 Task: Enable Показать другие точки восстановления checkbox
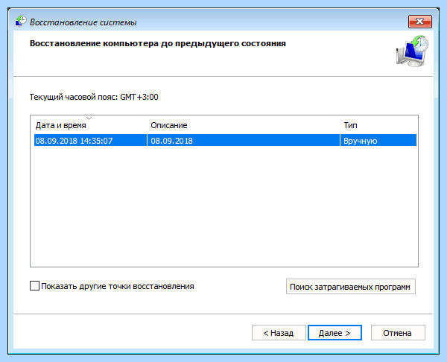(x=34, y=285)
